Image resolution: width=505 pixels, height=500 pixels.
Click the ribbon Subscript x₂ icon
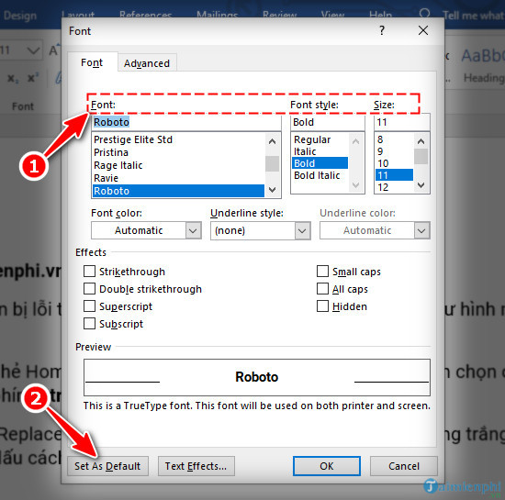click(13, 78)
